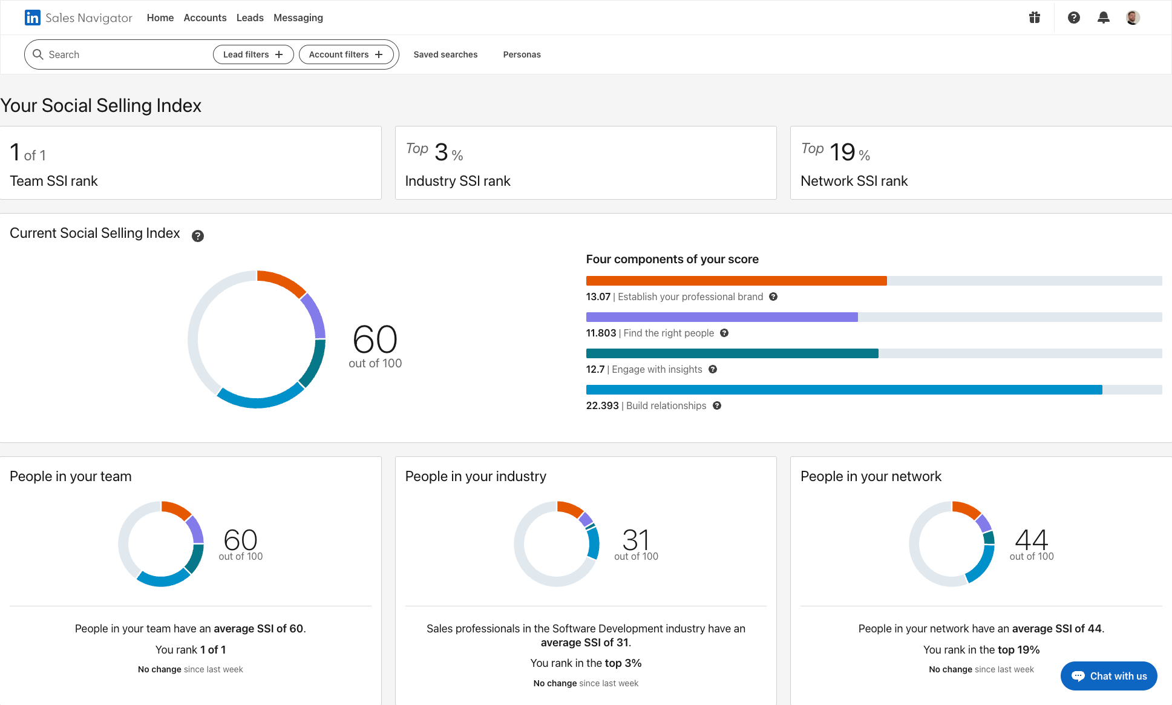Image resolution: width=1172 pixels, height=705 pixels.
Task: Open the Accounts menu item
Action: click(205, 18)
